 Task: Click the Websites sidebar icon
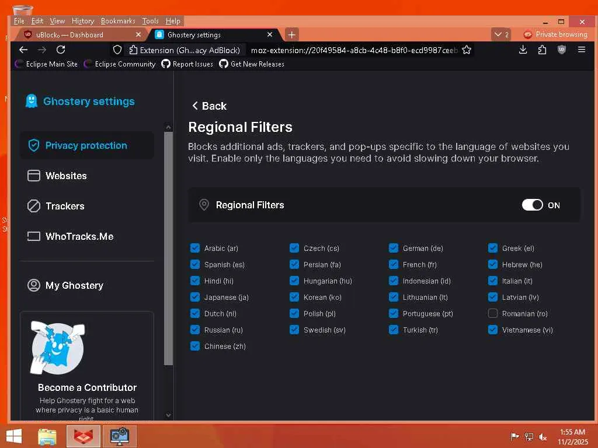coord(33,176)
